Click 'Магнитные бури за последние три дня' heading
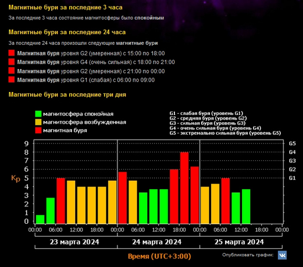The image size is (303, 267). point(68,94)
